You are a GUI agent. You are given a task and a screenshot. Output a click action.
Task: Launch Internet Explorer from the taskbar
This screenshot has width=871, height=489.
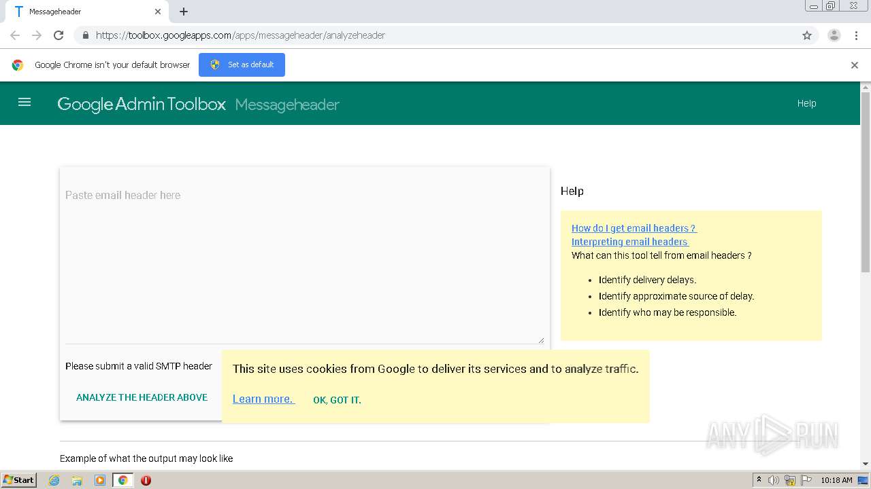click(x=54, y=480)
